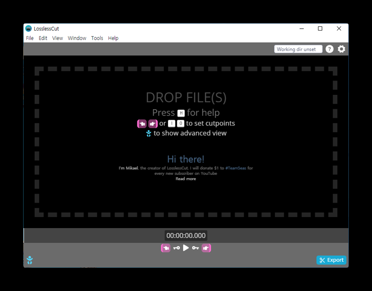Jump to previous keyframe key icon
The width and height of the screenshot is (372, 291).
176,248
